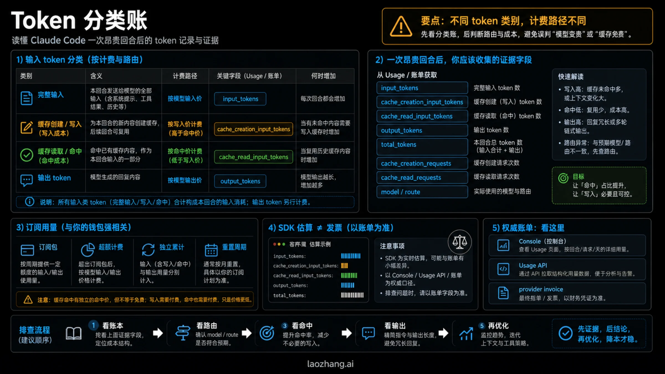Click the orange cache_creation_input_tokens bar in 估算示例

(344, 265)
